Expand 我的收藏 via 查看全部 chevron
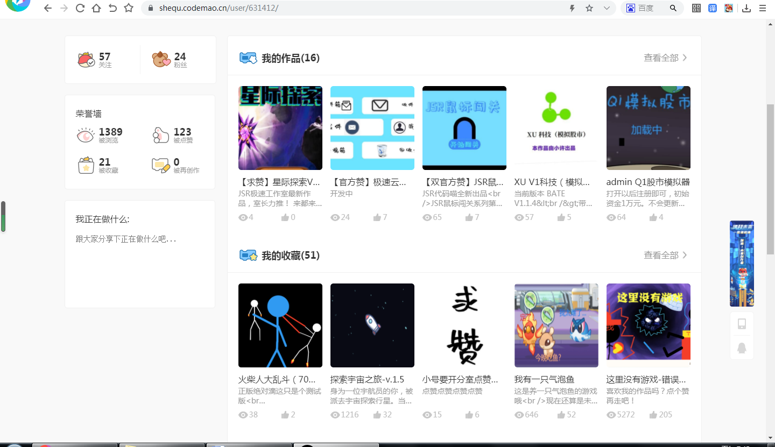The height and width of the screenshot is (447, 775). [685, 255]
